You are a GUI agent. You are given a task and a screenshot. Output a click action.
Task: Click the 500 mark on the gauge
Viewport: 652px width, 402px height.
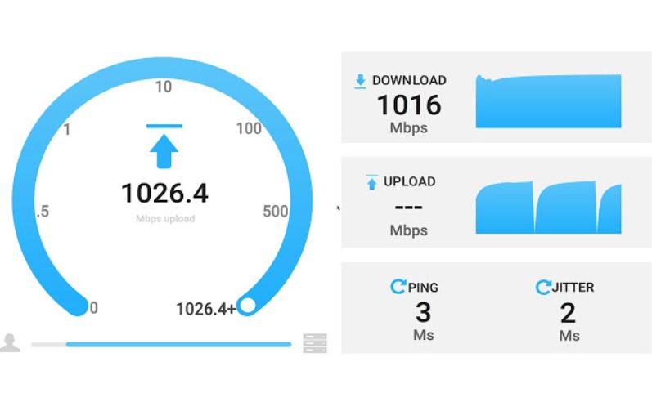275,212
